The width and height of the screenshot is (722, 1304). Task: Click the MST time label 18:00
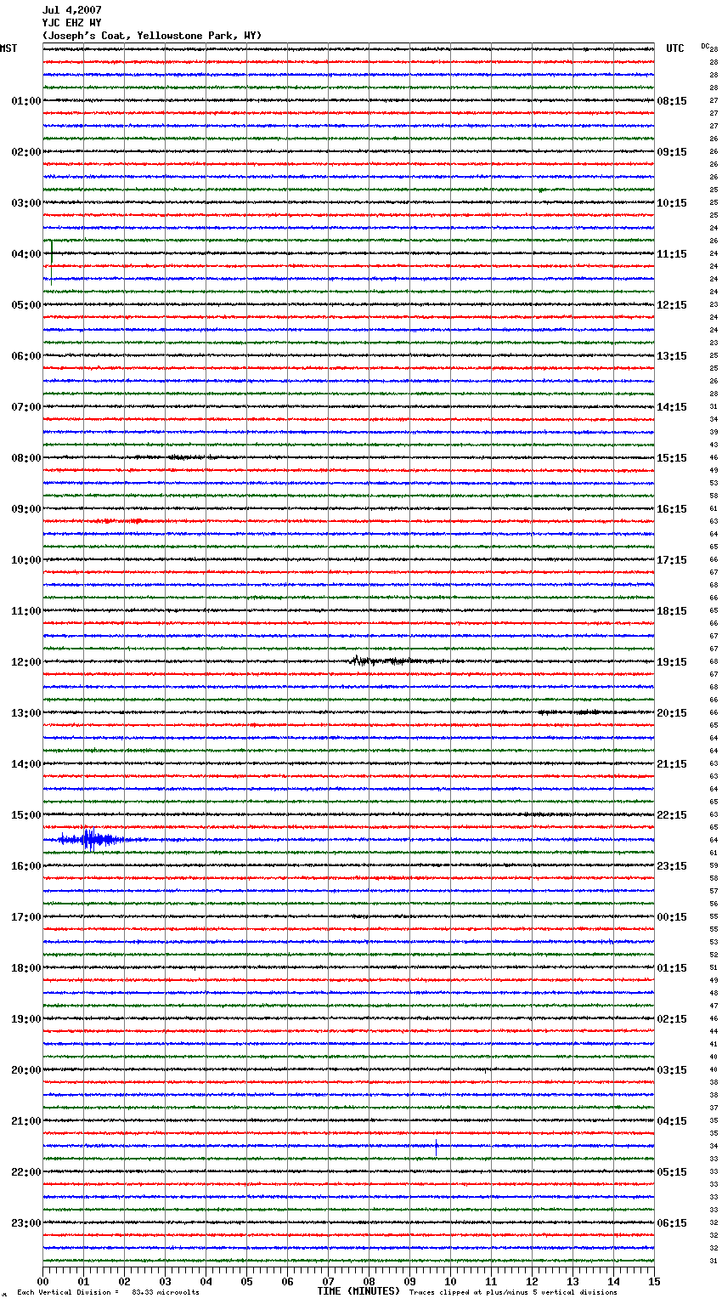26,968
